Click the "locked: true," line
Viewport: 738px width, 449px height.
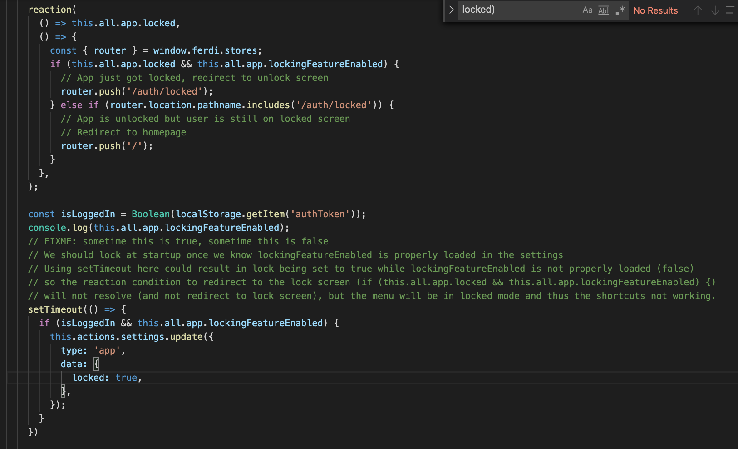(x=107, y=378)
